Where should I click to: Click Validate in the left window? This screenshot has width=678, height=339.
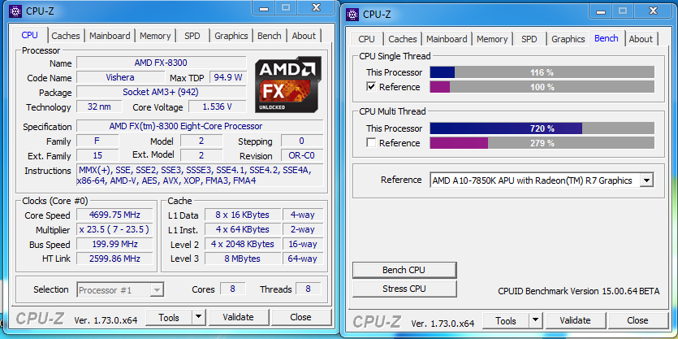pyautogui.click(x=238, y=317)
